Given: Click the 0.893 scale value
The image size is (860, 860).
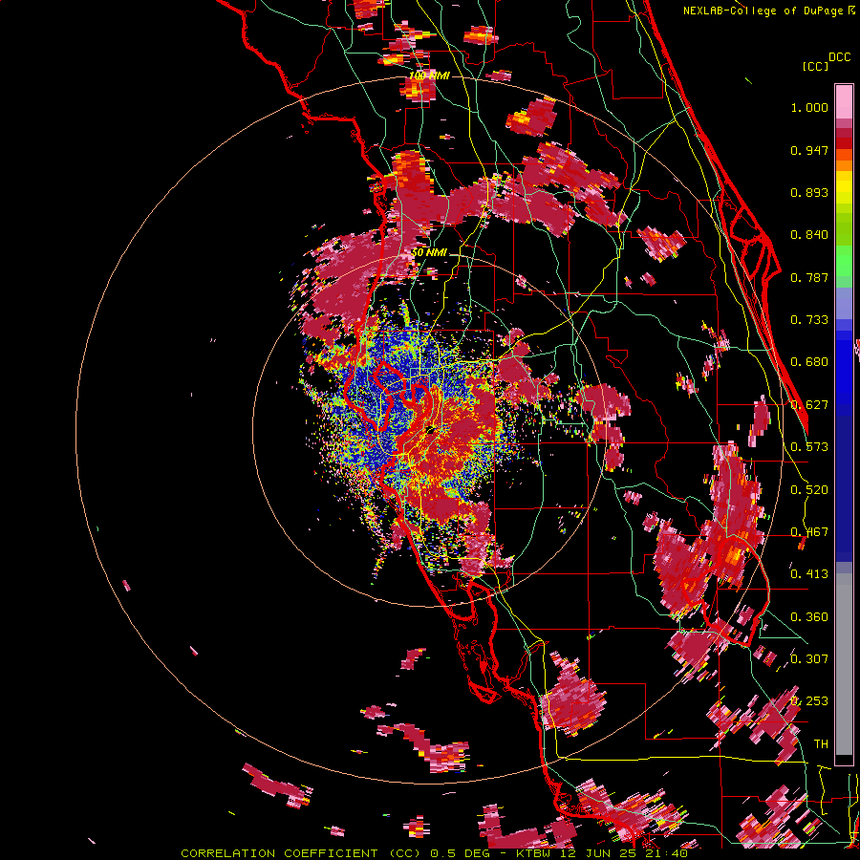Looking at the screenshot, I should [809, 192].
